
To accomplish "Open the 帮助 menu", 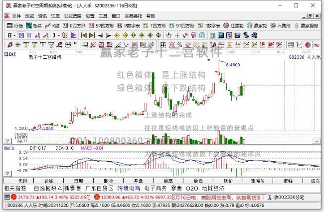I will (151, 16).
